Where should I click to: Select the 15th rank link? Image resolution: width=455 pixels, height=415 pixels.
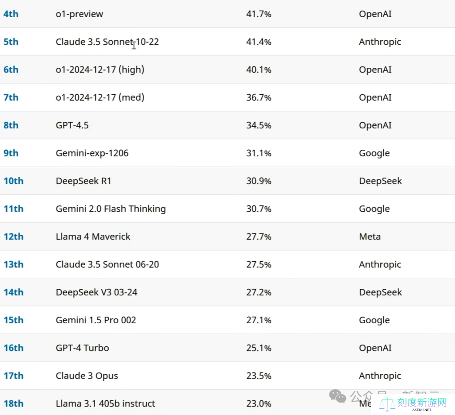point(13,320)
